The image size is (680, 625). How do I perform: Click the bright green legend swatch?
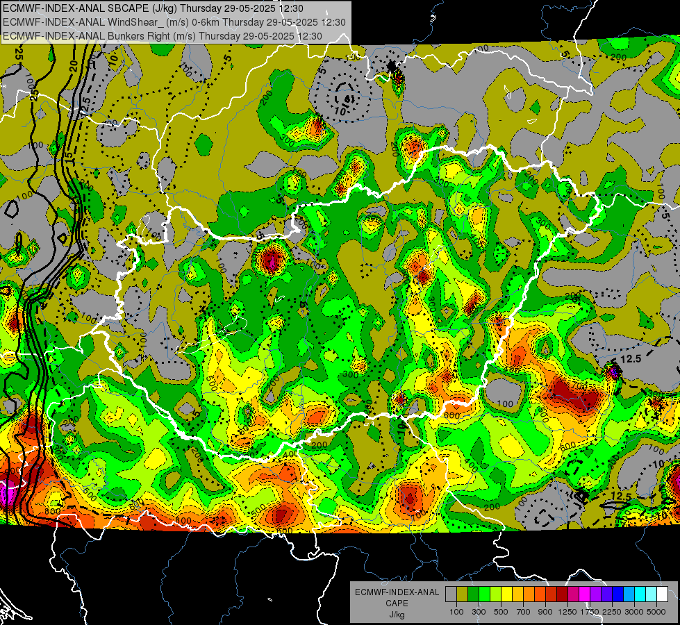click(x=484, y=594)
